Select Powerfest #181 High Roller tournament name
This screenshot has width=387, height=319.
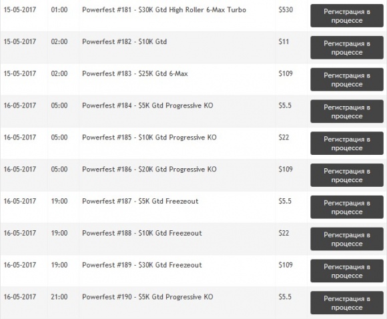click(x=164, y=10)
